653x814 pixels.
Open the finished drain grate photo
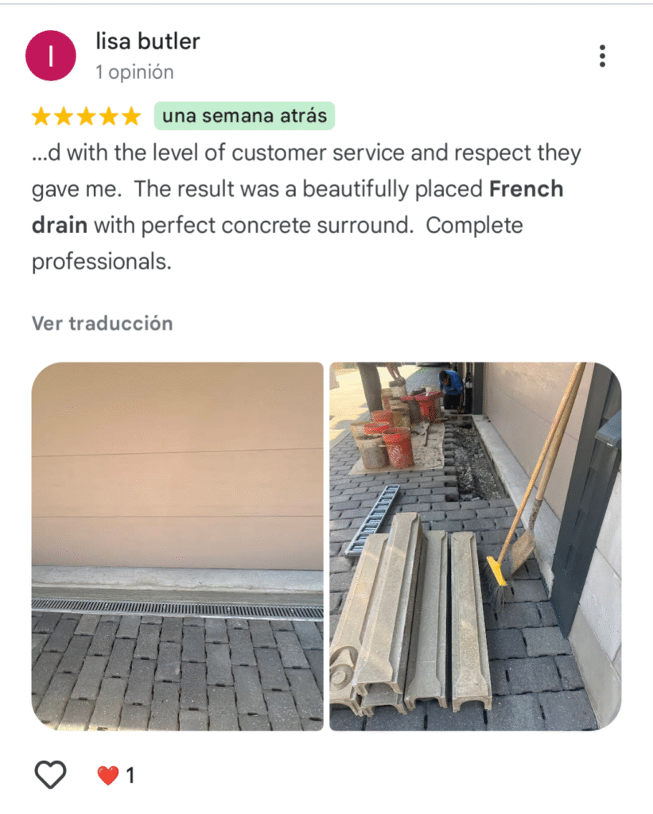click(x=177, y=546)
